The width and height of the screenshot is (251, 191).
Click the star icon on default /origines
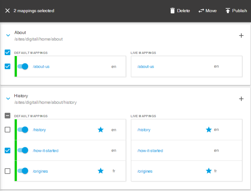101,171
